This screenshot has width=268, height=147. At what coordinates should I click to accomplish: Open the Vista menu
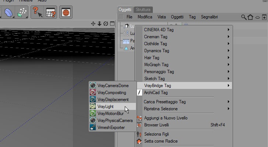point(162,17)
